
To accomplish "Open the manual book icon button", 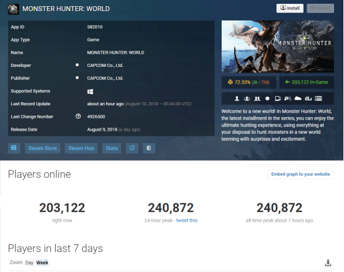I will pyautogui.click(x=149, y=148).
